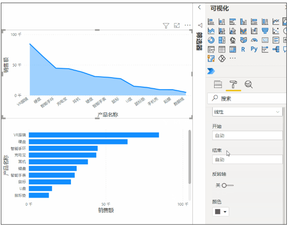This screenshot has height=226, width=289.
Task: Click the filter icon above area chart
Action: tap(166, 25)
